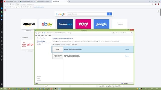Click Import bookmarks now link
The image size is (161, 90).
coord(39,7)
